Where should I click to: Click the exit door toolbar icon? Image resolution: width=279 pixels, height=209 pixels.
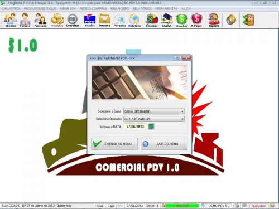tap(248, 20)
